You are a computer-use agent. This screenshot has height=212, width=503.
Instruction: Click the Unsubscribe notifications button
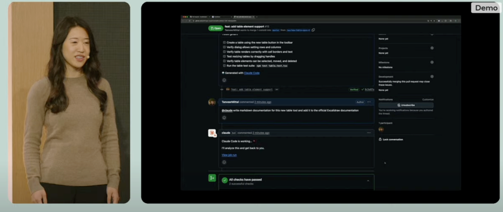click(x=406, y=105)
